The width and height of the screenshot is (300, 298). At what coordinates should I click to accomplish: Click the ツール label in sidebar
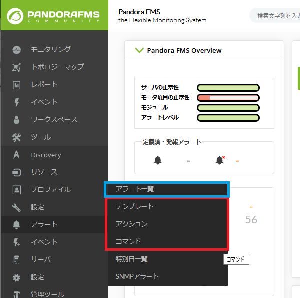point(41,137)
